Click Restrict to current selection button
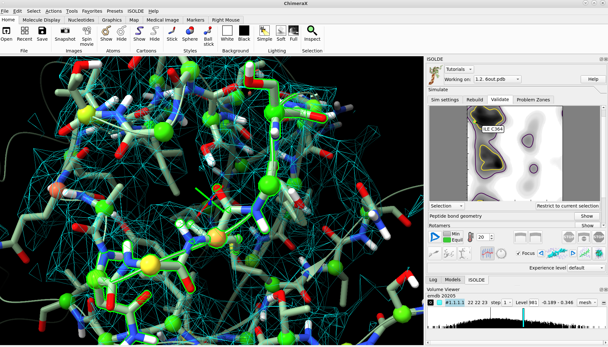 pyautogui.click(x=568, y=206)
